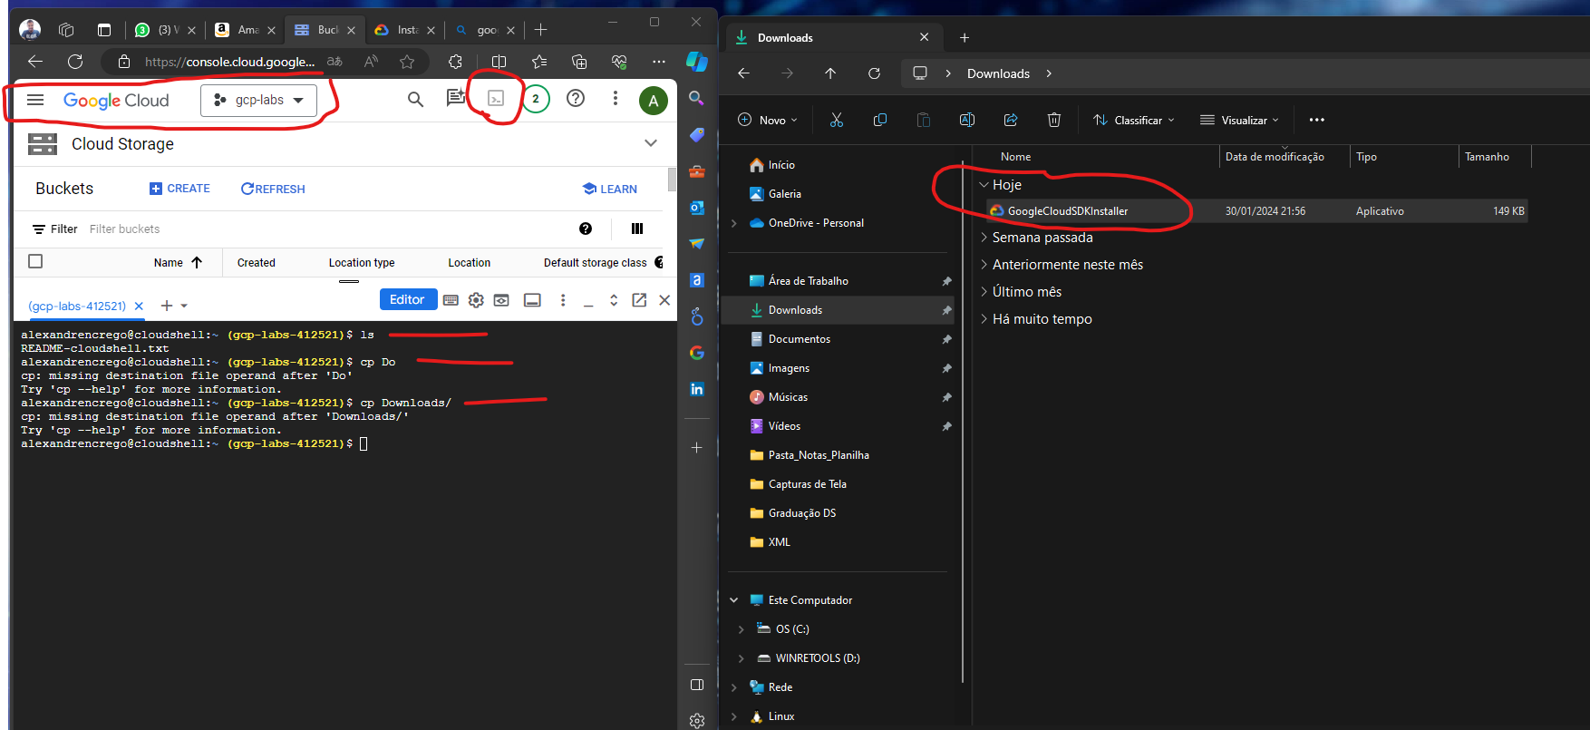Open Cloud Shell web preview icon
The height and width of the screenshot is (730, 1590).
click(x=501, y=300)
